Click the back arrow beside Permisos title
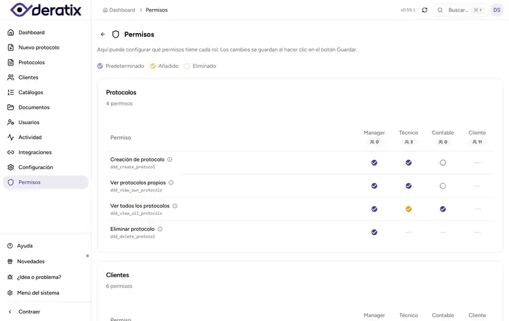 tap(103, 34)
